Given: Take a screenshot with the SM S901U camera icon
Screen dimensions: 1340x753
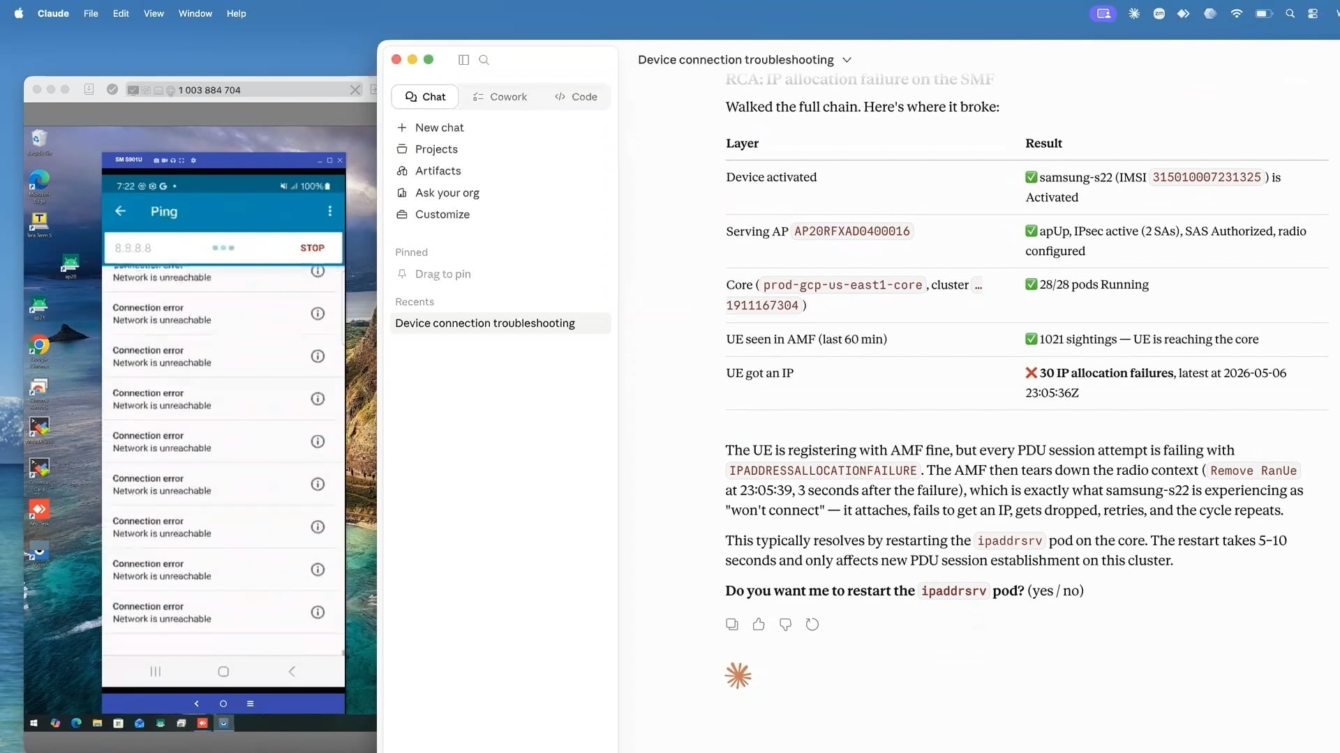Looking at the screenshot, I should click(157, 160).
